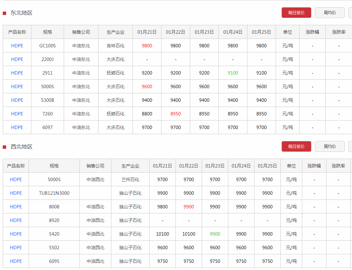The height and width of the screenshot is (270, 352).
Task: Click 生产企业 header in 西北地区 table
Action: pyautogui.click(x=130, y=166)
